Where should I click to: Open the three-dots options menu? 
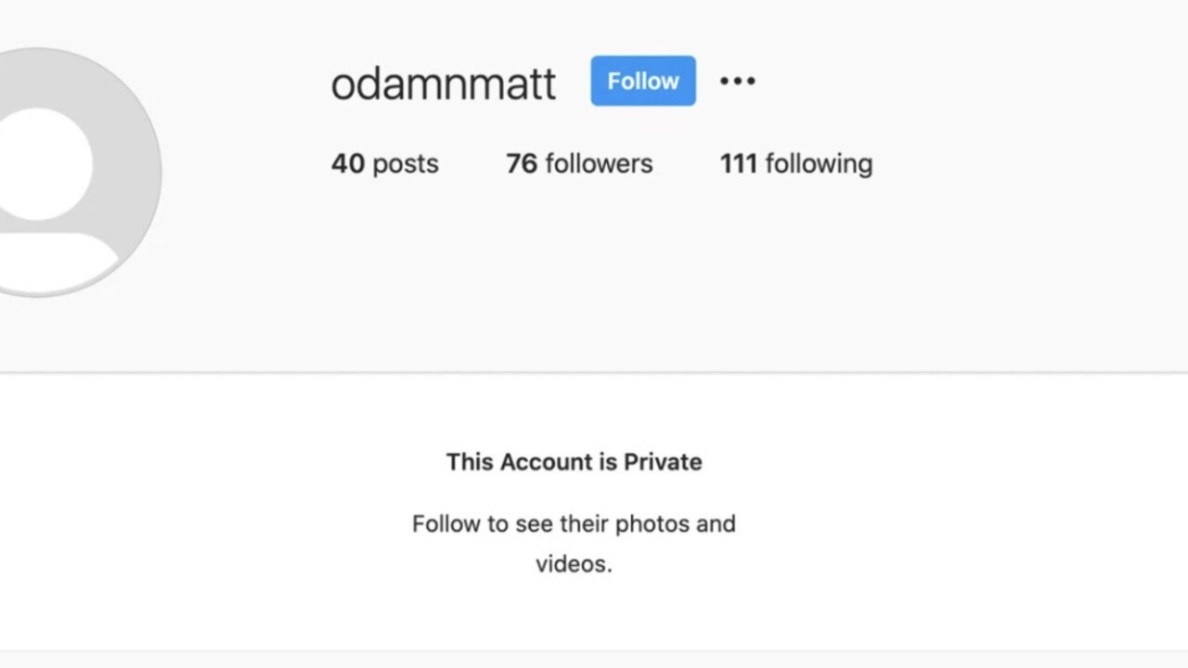(x=738, y=81)
